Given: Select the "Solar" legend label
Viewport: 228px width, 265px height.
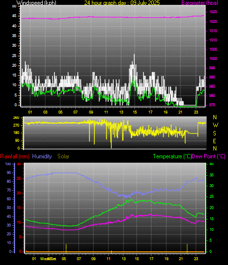Looking at the screenshot, I should tap(63, 156).
